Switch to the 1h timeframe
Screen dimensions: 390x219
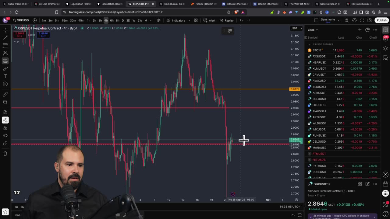coord(88,20)
